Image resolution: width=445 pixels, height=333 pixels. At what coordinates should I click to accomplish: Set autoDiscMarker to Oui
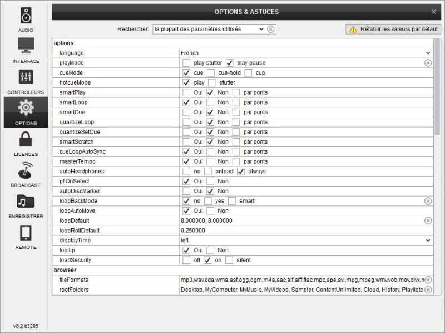click(x=186, y=191)
